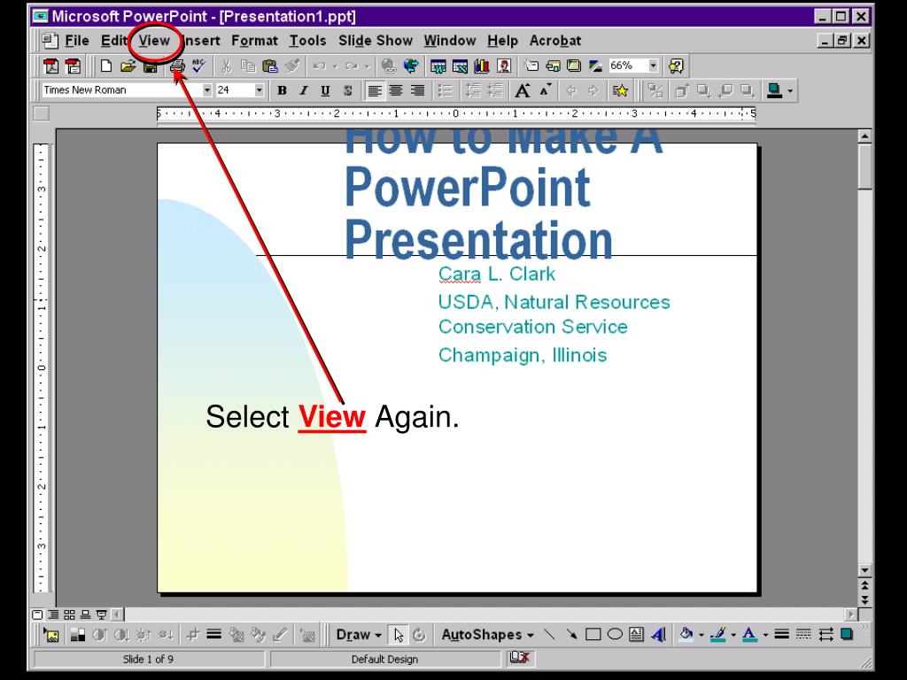Start Slide Show from view buttons
907x680 pixels.
point(101,614)
